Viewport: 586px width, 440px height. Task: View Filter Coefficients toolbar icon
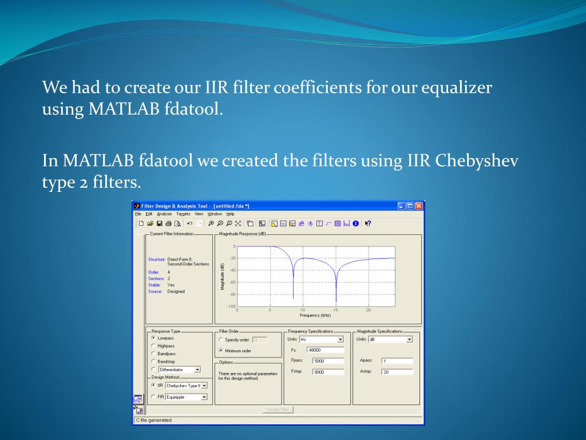coord(346,223)
